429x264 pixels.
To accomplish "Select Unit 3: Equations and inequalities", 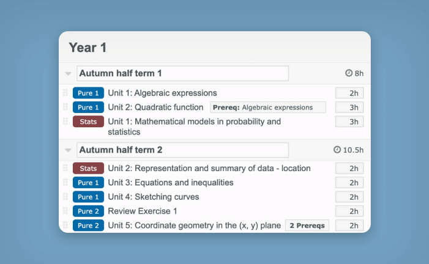I will coord(171,182).
